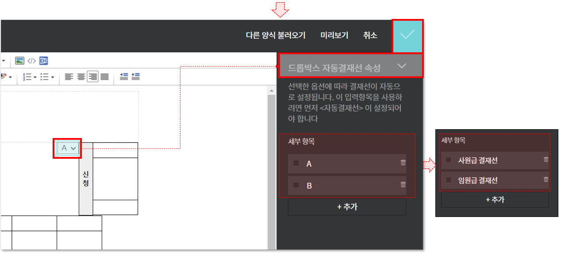Screen dimensions: 561x254
Task: Click + 추가 below item B
Action: [347, 207]
